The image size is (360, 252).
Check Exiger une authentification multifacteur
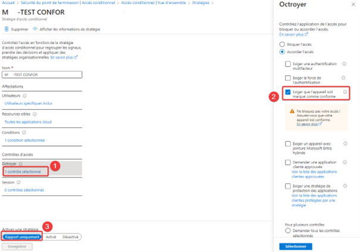click(288, 64)
